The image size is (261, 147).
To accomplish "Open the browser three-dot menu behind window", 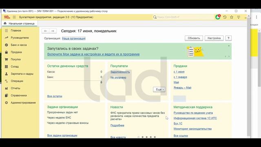I will (257, 17).
